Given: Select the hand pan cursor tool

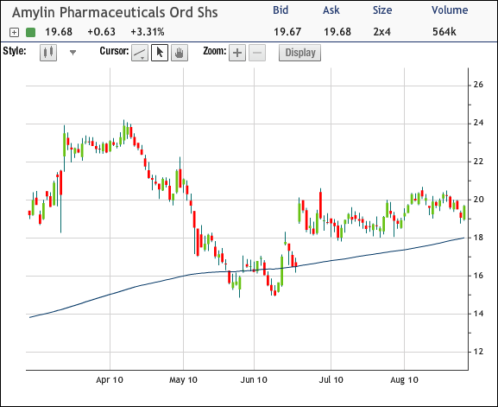Looking at the screenshot, I should pos(180,53).
